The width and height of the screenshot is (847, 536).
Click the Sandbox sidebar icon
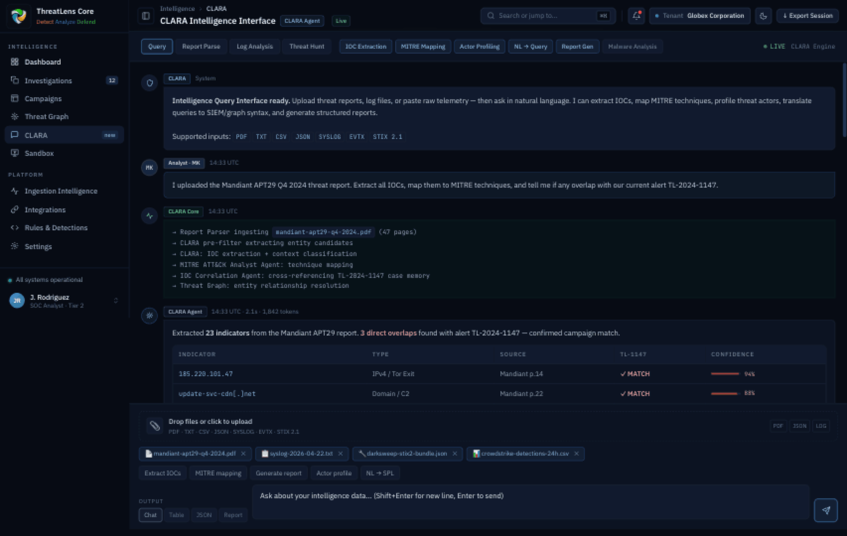tap(14, 153)
